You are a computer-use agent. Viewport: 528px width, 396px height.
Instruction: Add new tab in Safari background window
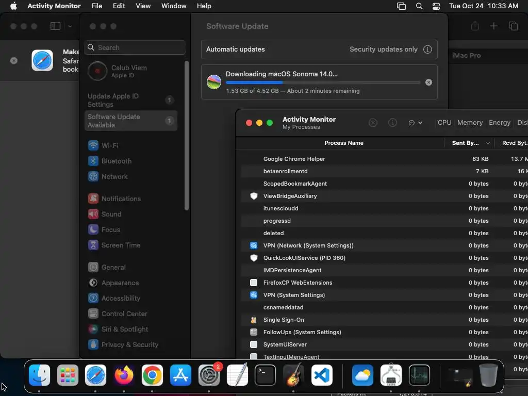[493, 26]
